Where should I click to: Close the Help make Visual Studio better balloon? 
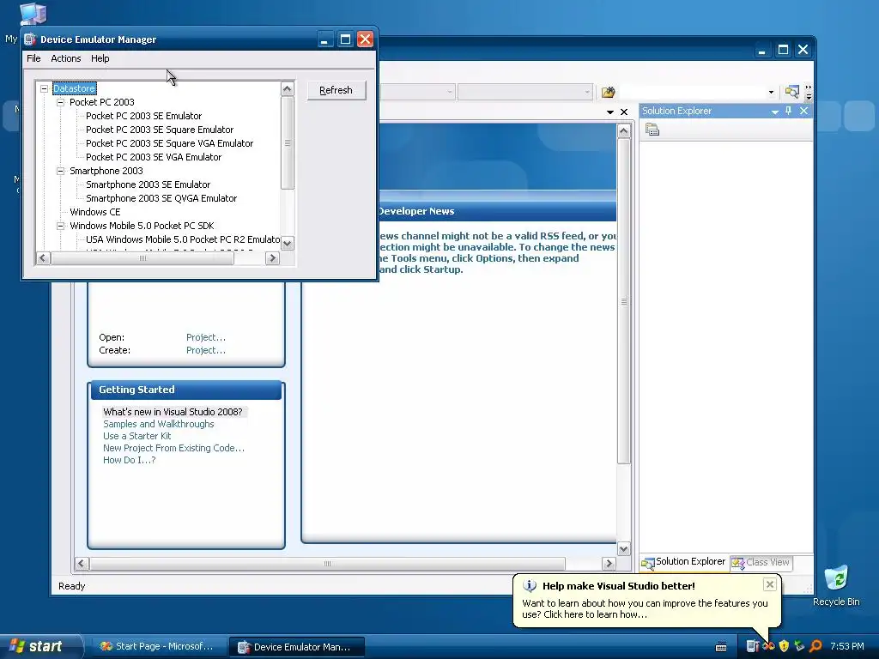[x=770, y=585]
